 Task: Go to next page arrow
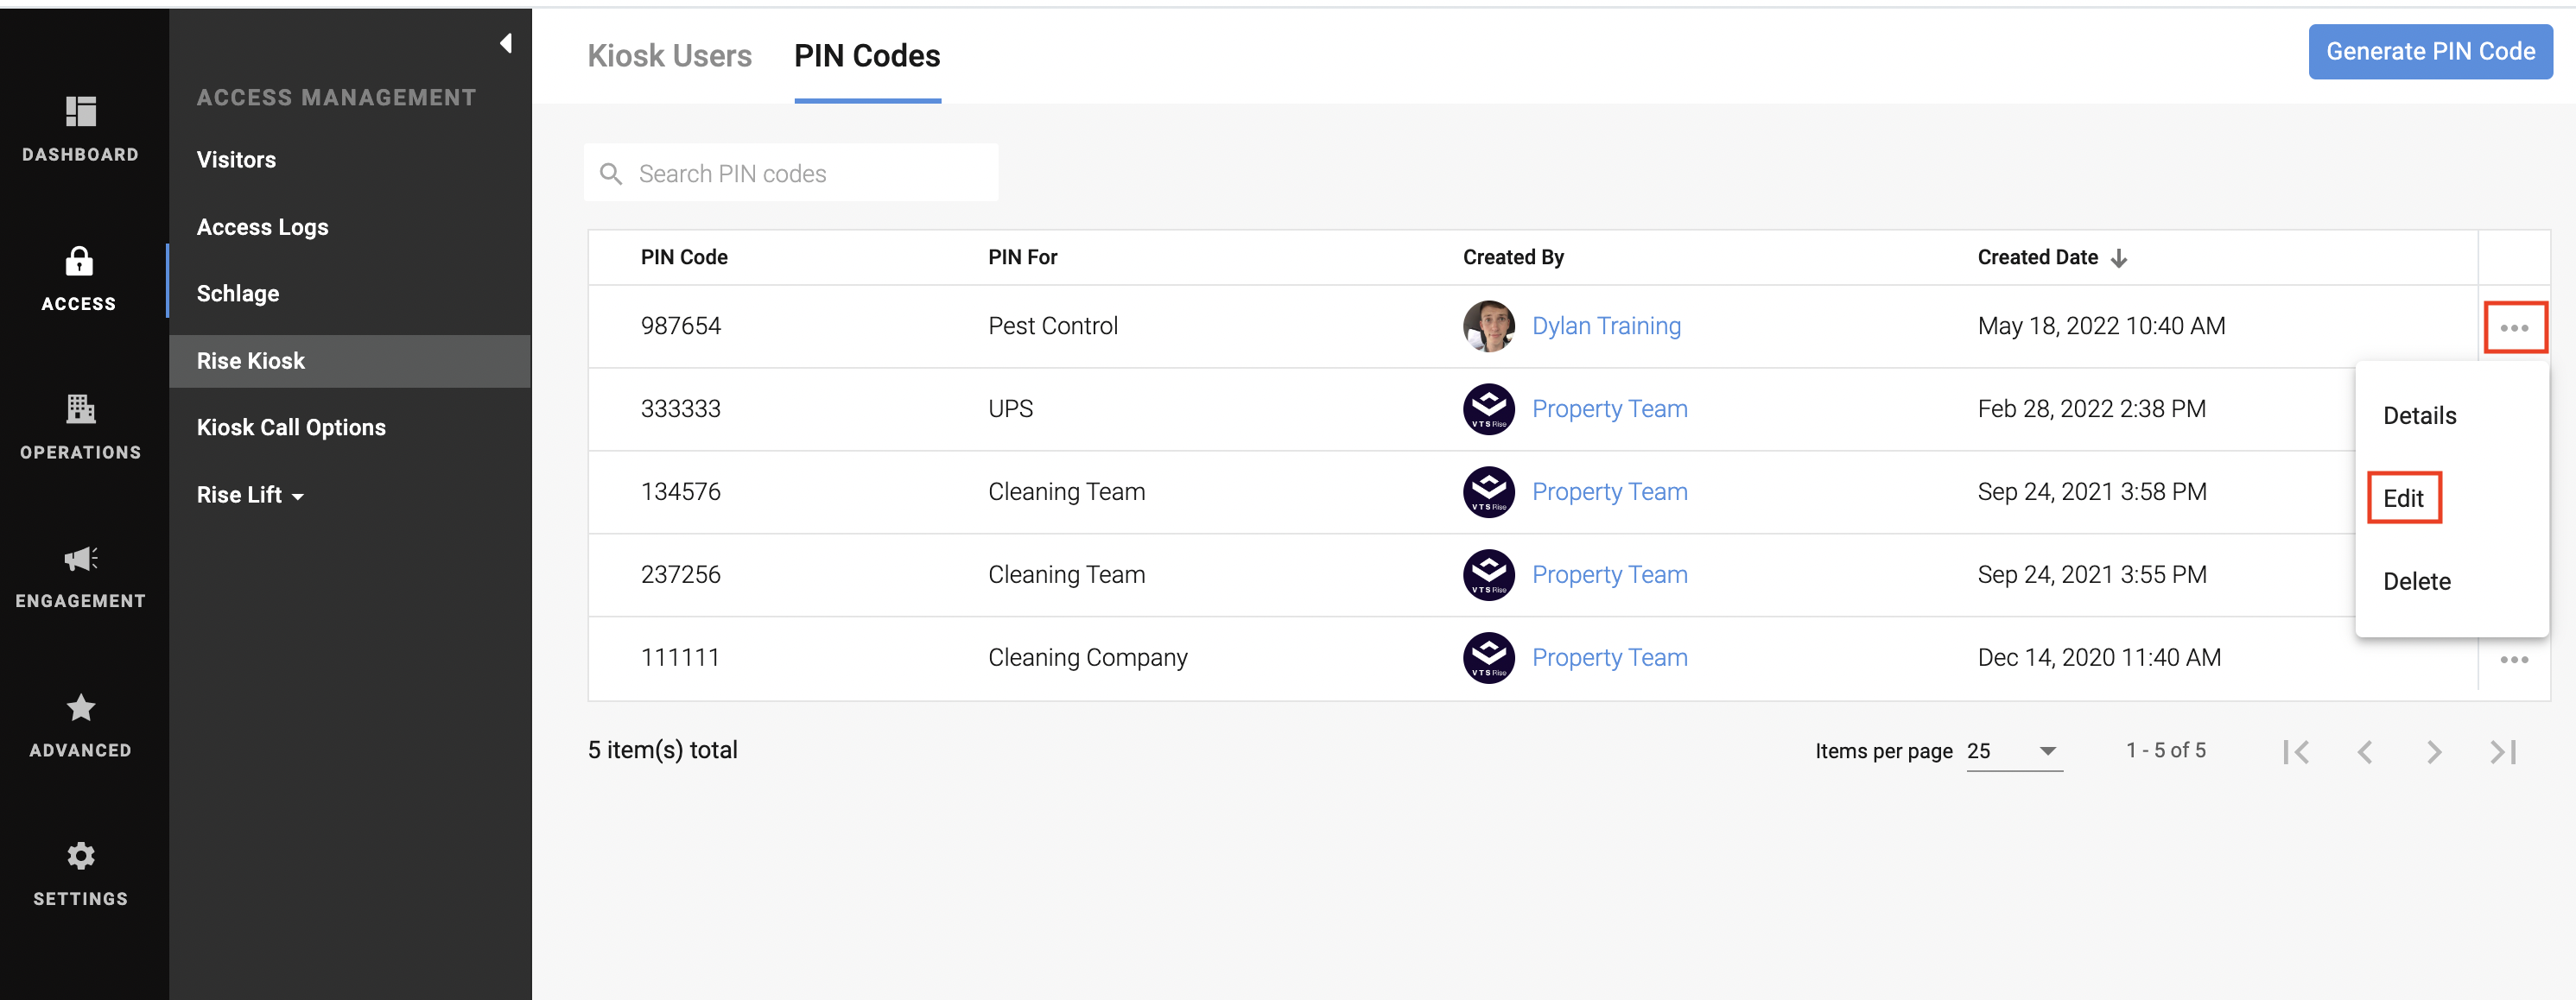tap(2434, 751)
